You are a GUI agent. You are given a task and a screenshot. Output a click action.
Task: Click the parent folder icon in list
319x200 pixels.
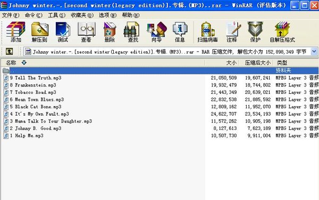coord(6,71)
